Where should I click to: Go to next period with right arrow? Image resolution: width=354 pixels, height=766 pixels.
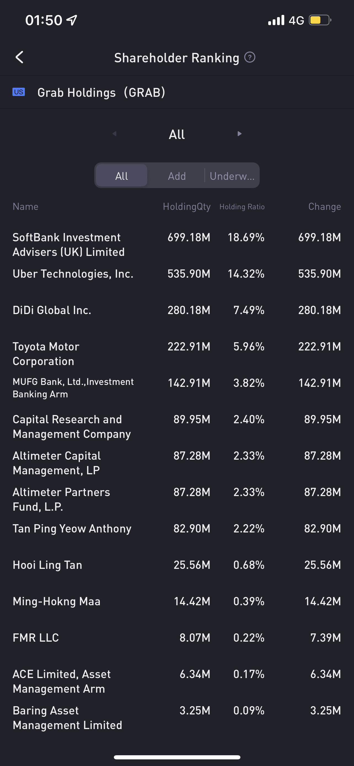(x=239, y=134)
